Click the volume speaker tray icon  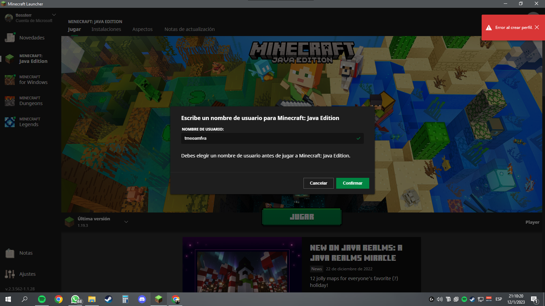point(440,299)
